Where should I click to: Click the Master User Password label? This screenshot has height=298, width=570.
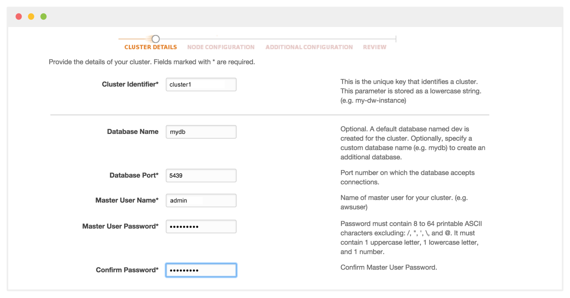[x=120, y=226]
